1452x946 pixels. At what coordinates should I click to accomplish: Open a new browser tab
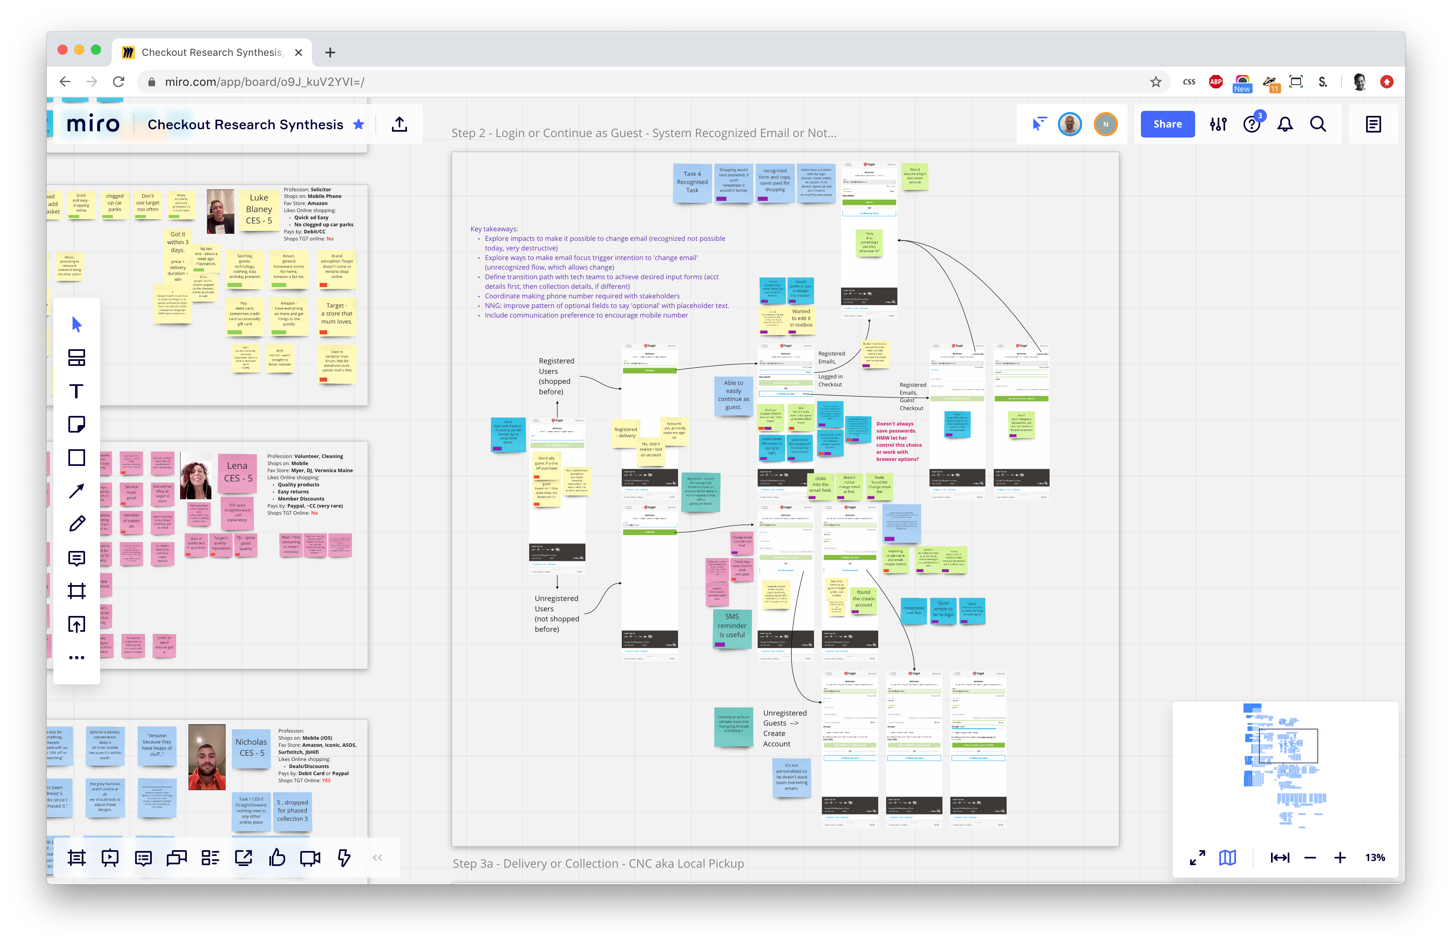click(330, 53)
